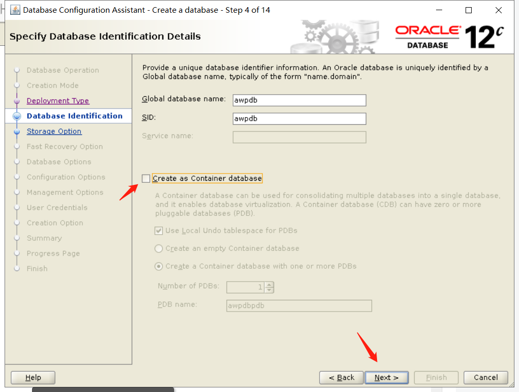This screenshot has width=519, height=392.
Task: Click inside the Global database name field
Action: (299, 100)
